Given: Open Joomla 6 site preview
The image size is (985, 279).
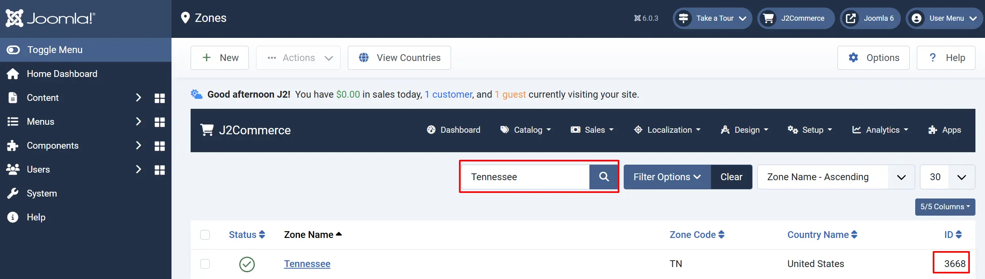Looking at the screenshot, I should click(x=870, y=18).
